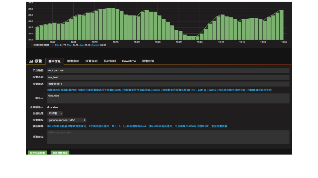The height and width of the screenshot is (178, 318).
Task: Open the 报警规则 tab
Action: click(91, 61)
